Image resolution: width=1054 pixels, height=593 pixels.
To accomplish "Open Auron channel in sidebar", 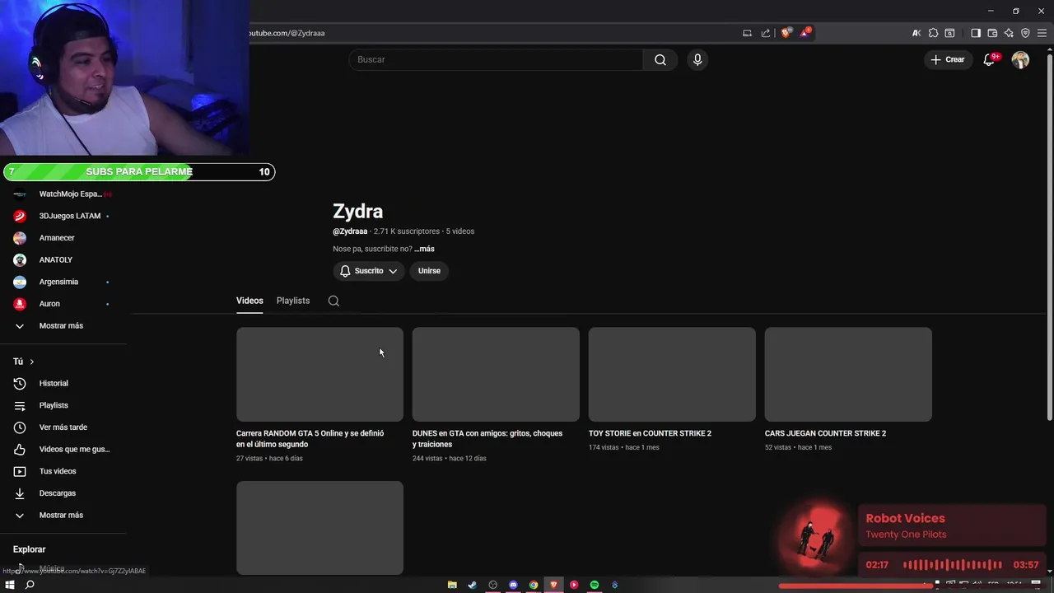I will (63, 304).
